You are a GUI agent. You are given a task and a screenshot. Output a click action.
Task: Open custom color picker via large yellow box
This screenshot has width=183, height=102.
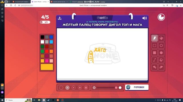(x=47, y=67)
